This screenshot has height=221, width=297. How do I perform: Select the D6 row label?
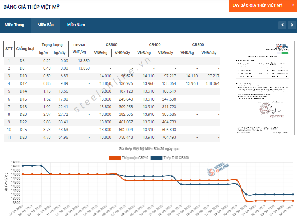pyautogui.click(x=22, y=61)
